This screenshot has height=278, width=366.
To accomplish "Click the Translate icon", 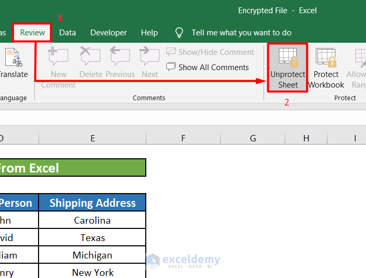I will 14,57.
